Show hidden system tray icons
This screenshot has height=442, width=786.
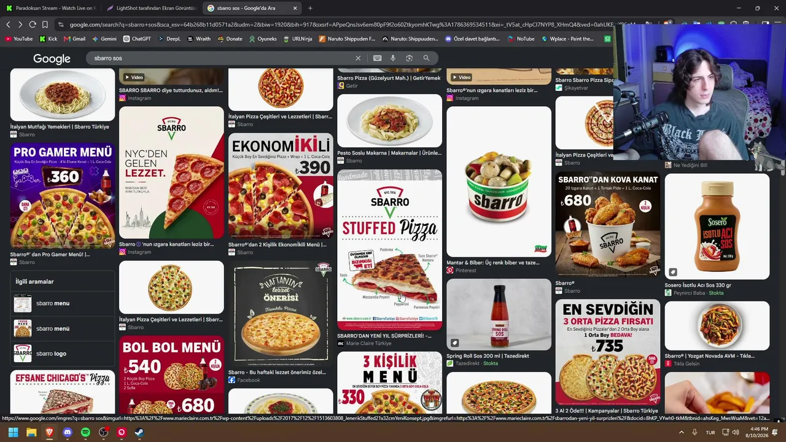point(681,432)
